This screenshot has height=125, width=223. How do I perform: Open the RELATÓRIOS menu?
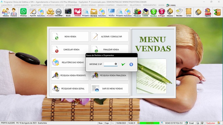pyautogui.click(x=135, y=5)
